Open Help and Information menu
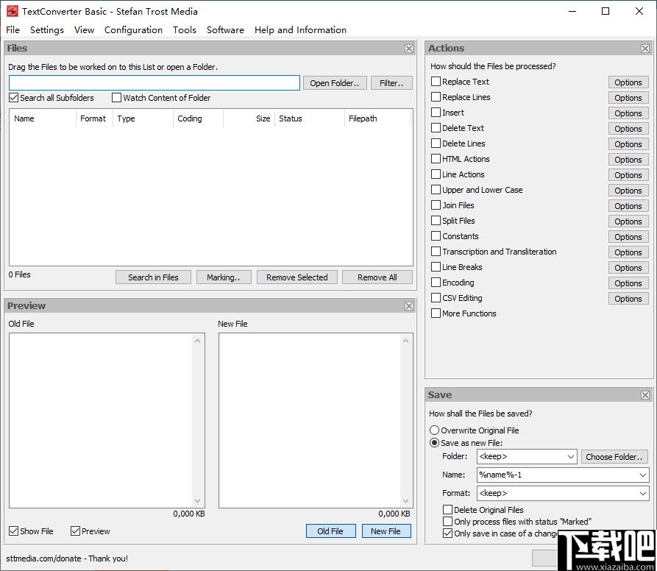This screenshot has height=571, width=657. point(300,29)
